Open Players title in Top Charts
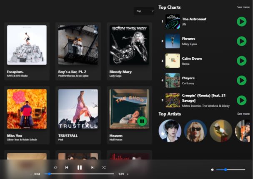Image resolution: width=253 pixels, height=179 pixels. pyautogui.click(x=188, y=78)
